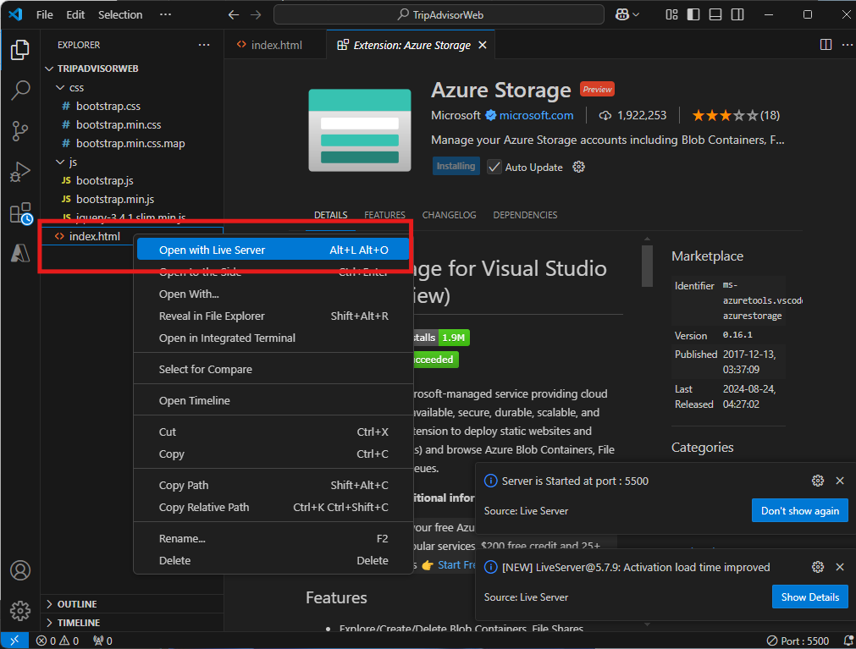
Task: Open the Selection menu
Action: 120,14
